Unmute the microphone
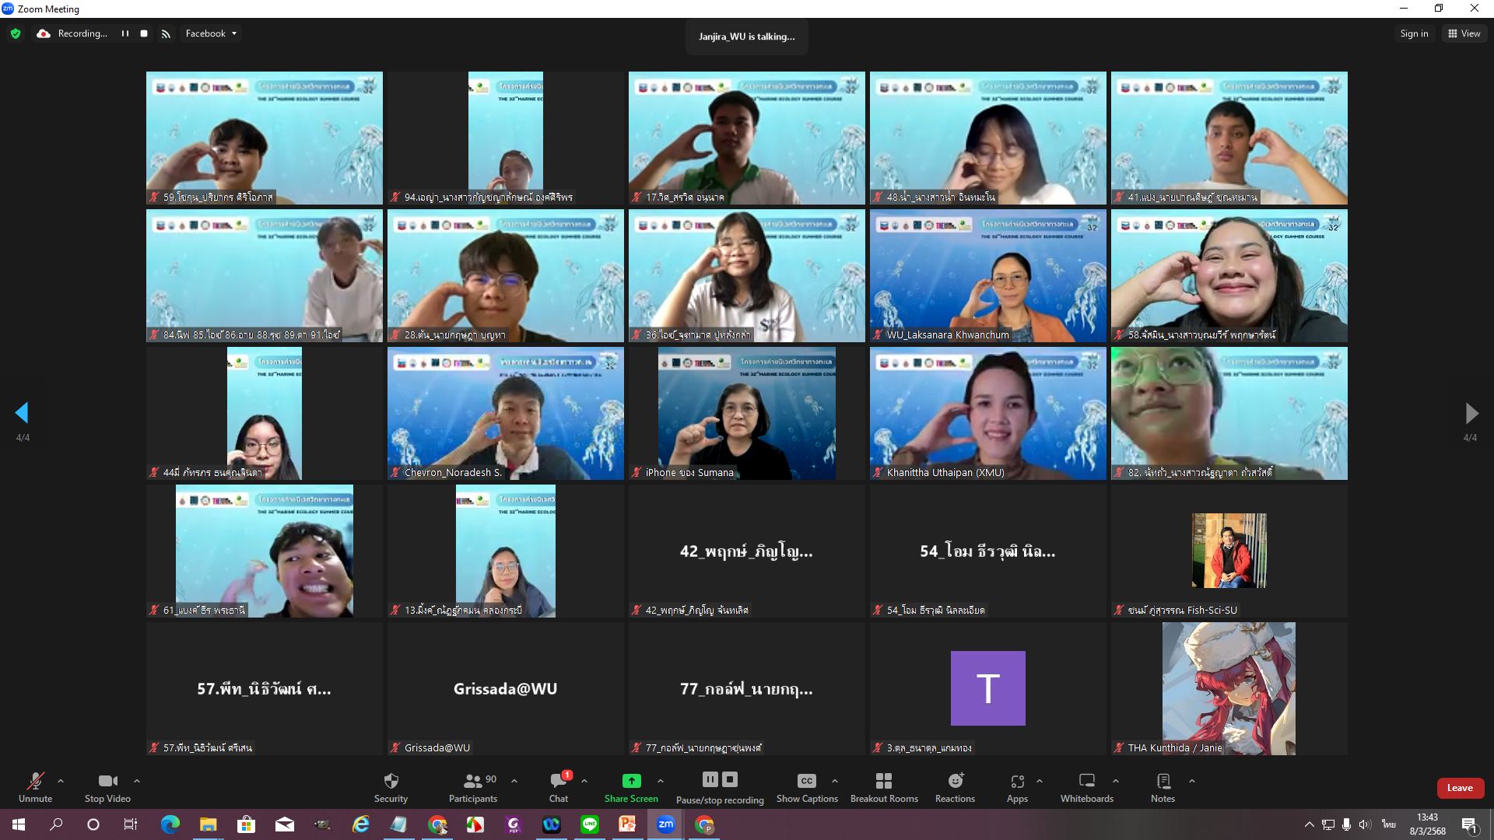 [x=35, y=781]
